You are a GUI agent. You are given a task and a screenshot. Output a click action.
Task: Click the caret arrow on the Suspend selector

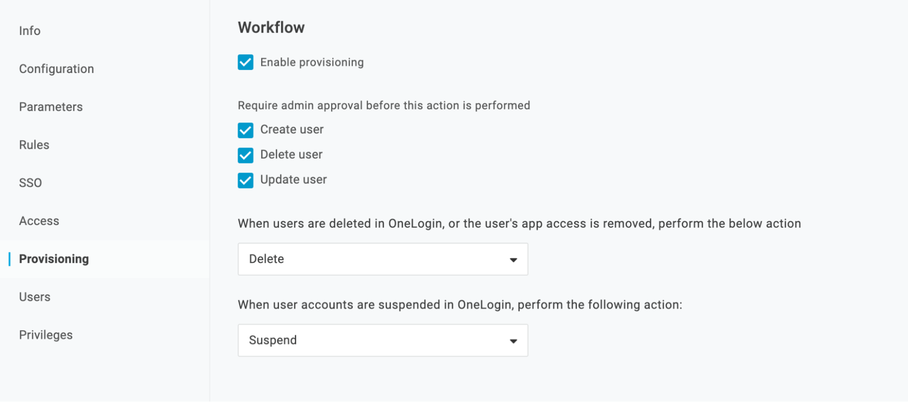pyautogui.click(x=513, y=340)
